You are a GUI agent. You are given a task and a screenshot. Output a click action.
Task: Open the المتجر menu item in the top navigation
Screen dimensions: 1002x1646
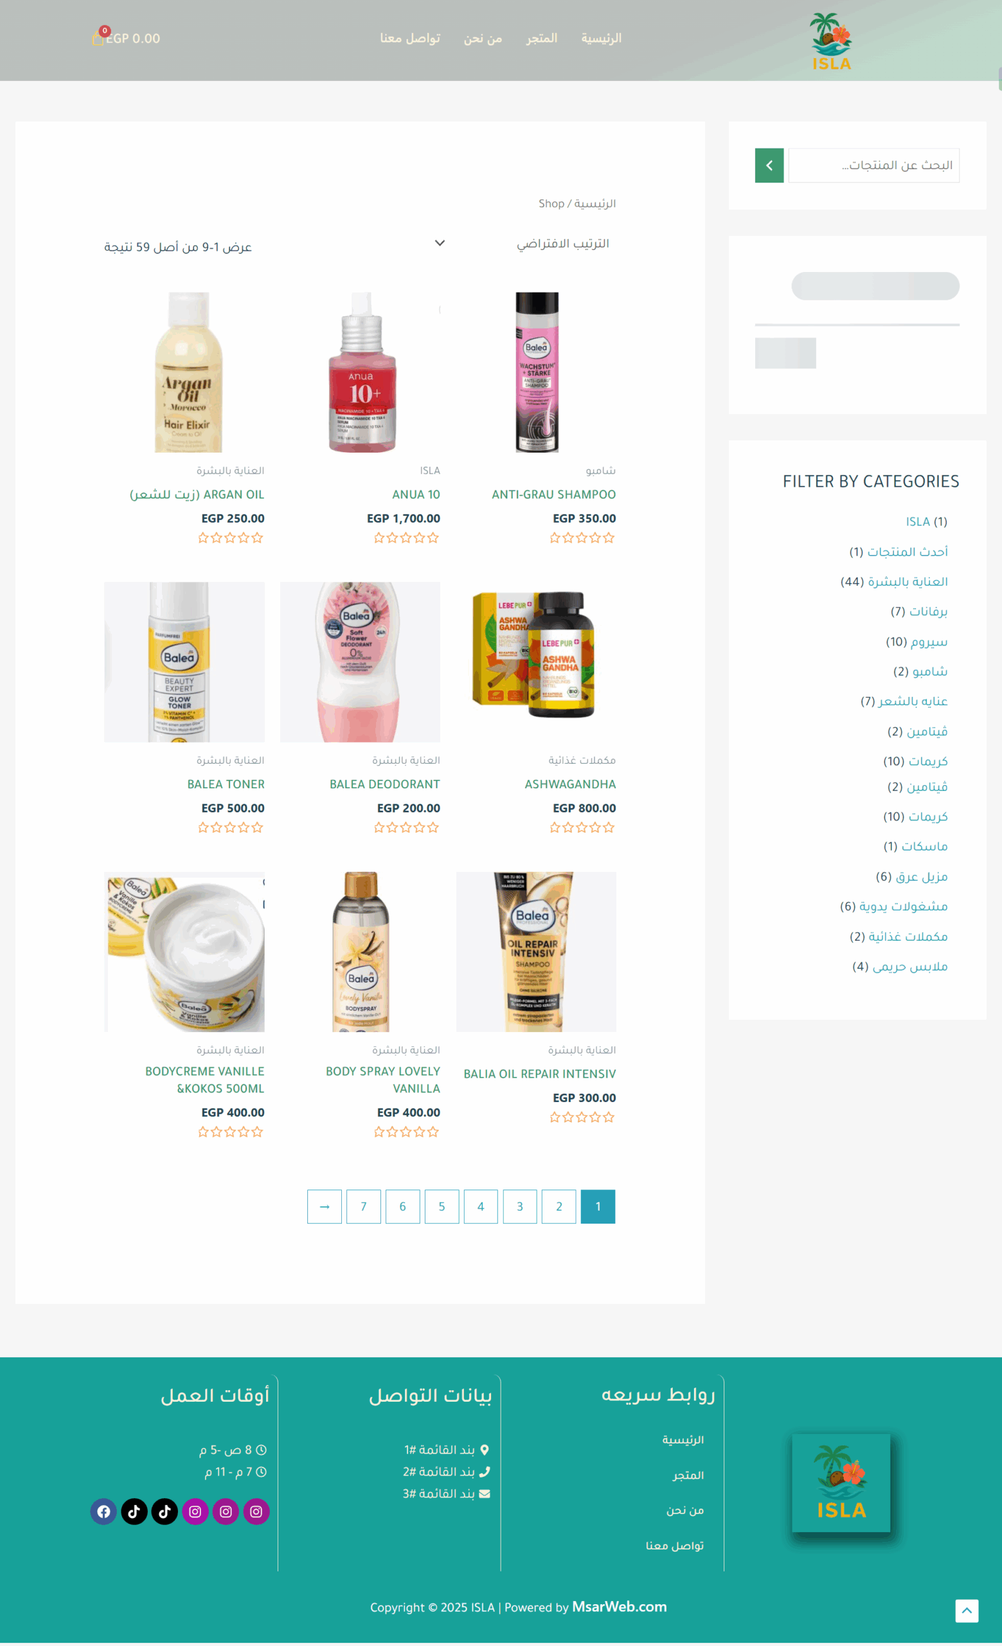coord(541,38)
